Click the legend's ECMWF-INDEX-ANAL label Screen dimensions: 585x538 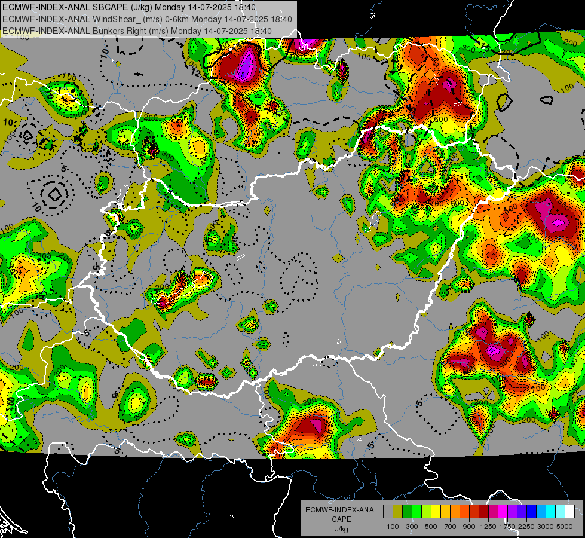pos(341,510)
